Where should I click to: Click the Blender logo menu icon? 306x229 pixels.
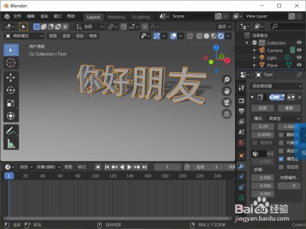7,17
